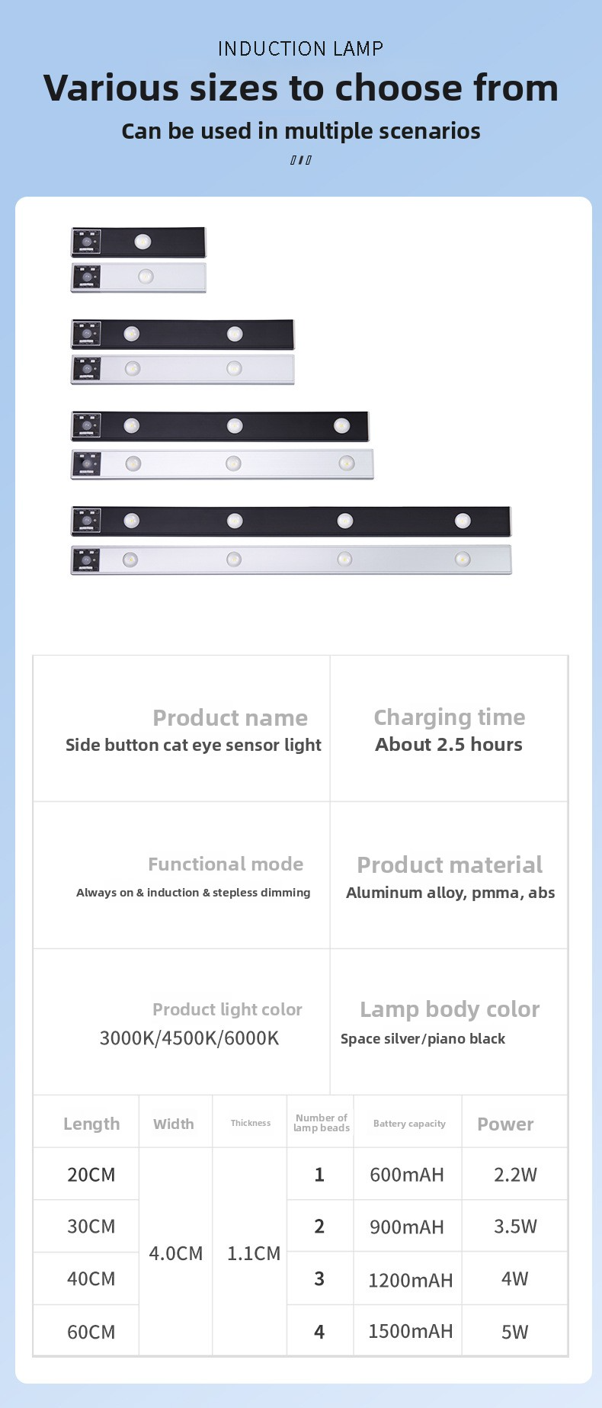Screen dimensions: 602x1408
Task: Click the rightmost bead on the longest silver lamp
Action: coord(463,560)
